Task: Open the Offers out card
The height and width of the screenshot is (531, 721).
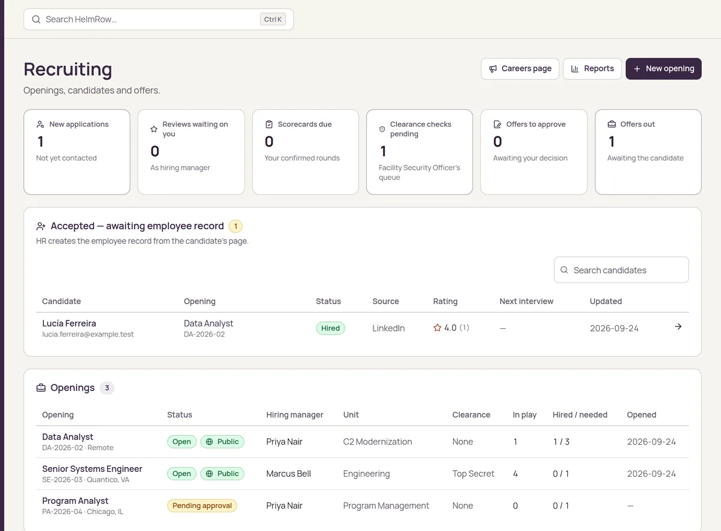Action: (x=648, y=151)
